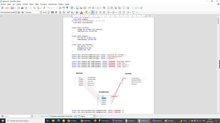Click the Superscript X² icon
This screenshot has width=220, height=123.
click(x=68, y=12)
